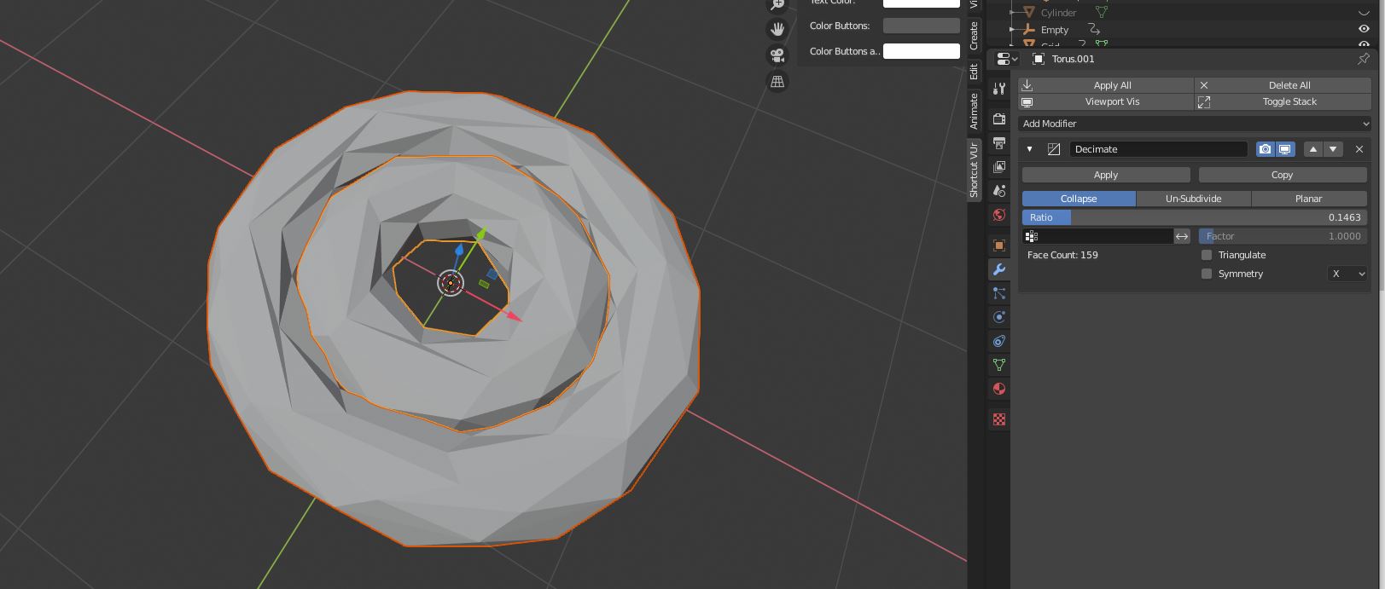Collapse the Decimate modifier panel
This screenshot has height=589, width=1385.
pyautogui.click(x=1029, y=149)
